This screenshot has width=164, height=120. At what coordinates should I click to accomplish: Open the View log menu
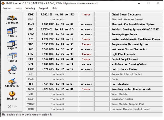pyautogui.click(x=30, y=8)
